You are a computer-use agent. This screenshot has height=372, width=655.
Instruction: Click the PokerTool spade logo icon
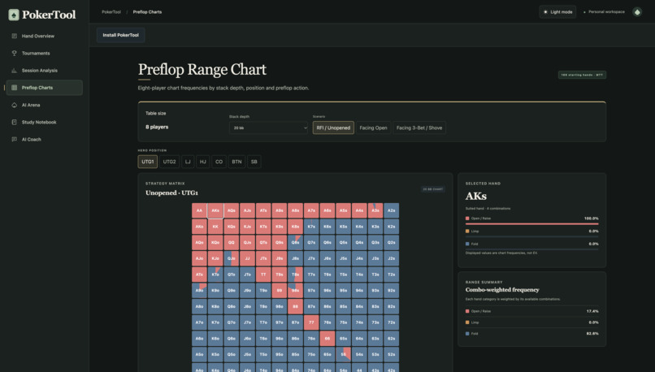(x=14, y=15)
